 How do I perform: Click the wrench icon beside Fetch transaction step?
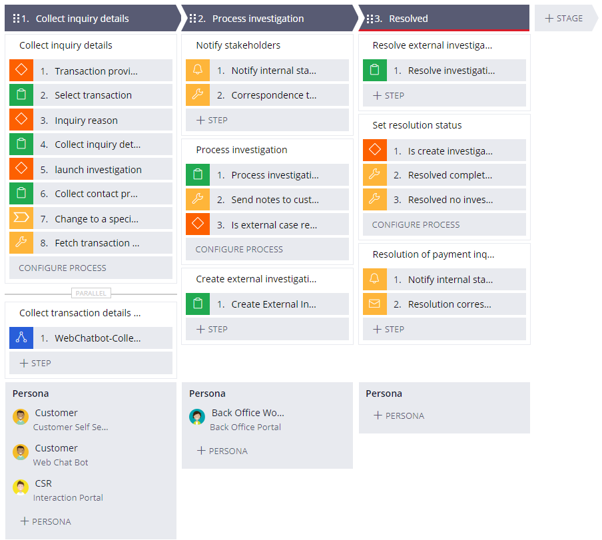tap(21, 243)
